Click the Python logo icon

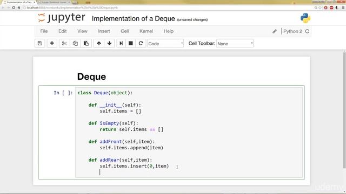[x=305, y=18]
